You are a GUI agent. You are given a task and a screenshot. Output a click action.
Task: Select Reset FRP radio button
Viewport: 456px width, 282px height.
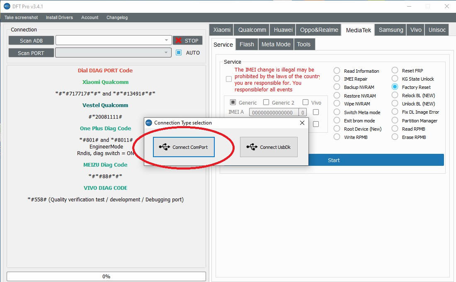point(395,70)
